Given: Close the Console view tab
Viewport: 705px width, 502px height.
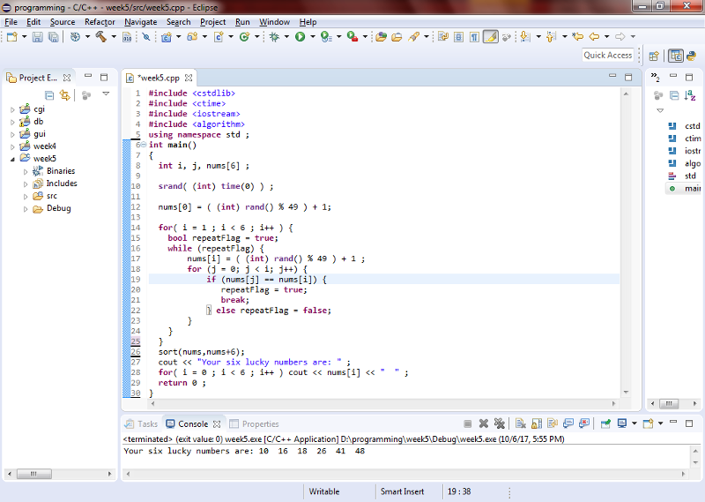Looking at the screenshot, I should pyautogui.click(x=217, y=424).
